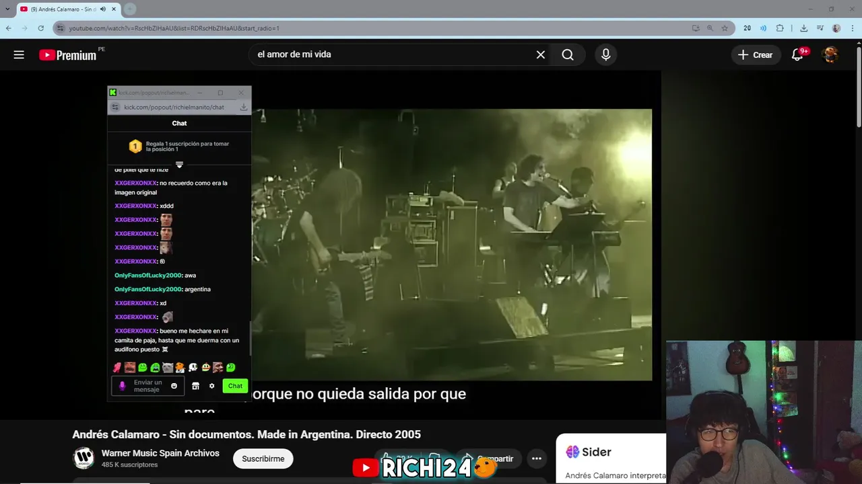Select the Andrés Calamaro YouTube tab
Screen dimensions: 862x484
[x=67, y=9]
